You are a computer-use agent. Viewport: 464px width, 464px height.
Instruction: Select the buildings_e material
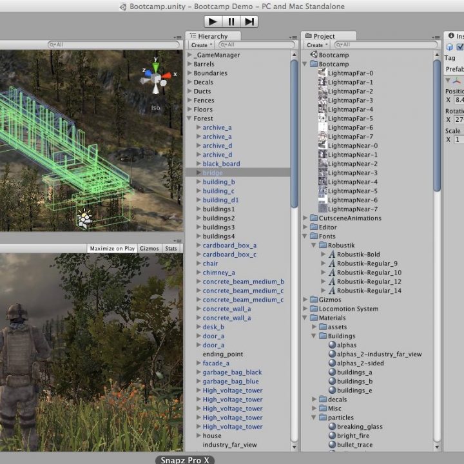351,391
